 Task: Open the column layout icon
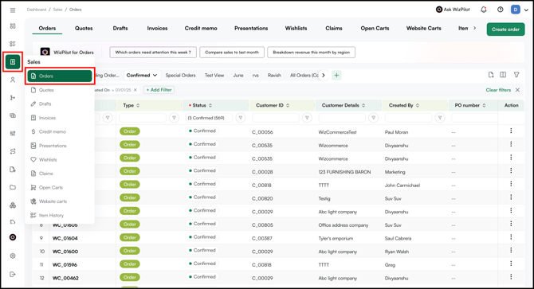pyautogui.click(x=503, y=75)
